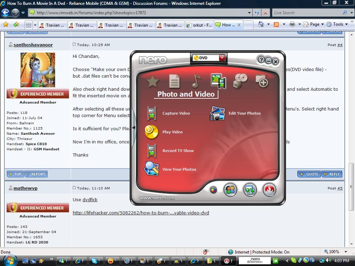
Task: Click the Live Search magnifier icon
Action: click(x=345, y=12)
